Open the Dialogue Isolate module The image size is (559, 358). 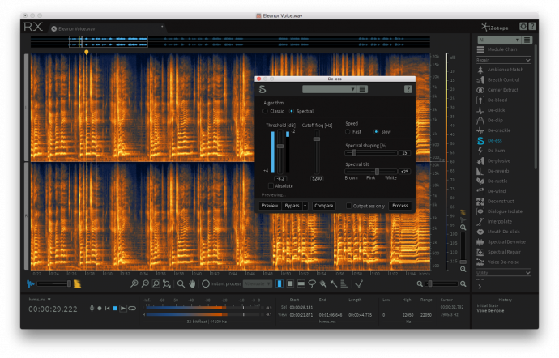click(500, 211)
